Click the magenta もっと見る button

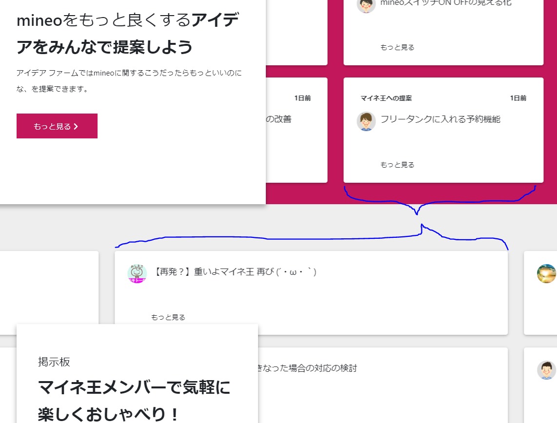point(57,126)
